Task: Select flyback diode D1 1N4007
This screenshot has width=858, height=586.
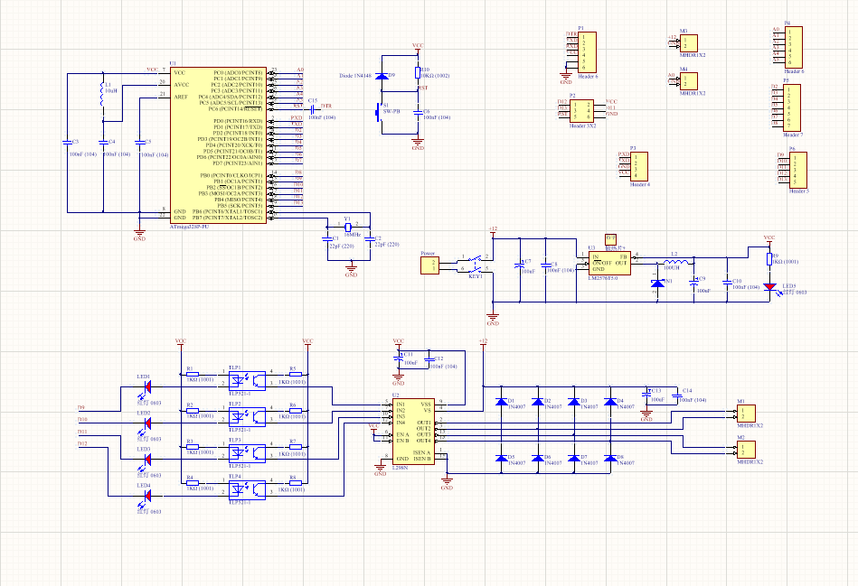Action: 501,402
